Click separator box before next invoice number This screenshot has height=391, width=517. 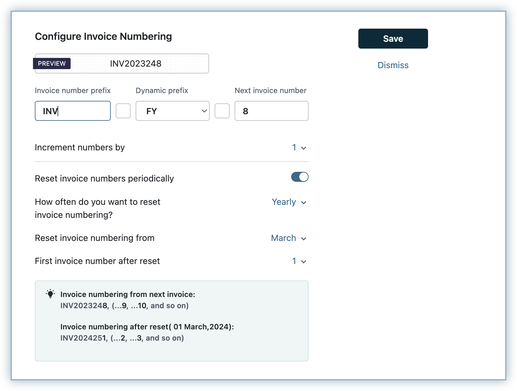click(x=222, y=111)
